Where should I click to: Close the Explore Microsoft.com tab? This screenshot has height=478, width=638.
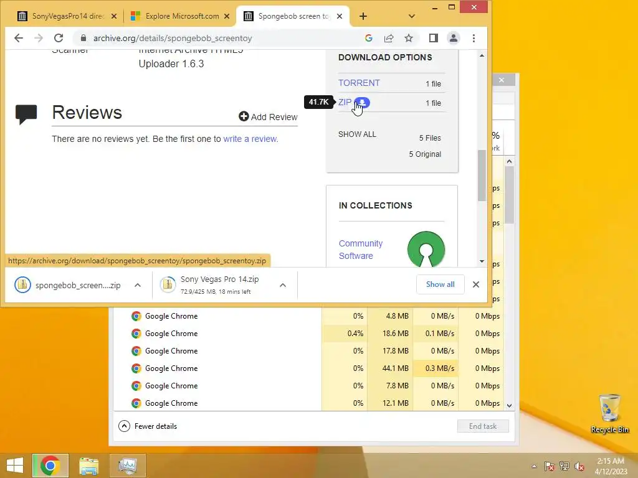pyautogui.click(x=227, y=16)
